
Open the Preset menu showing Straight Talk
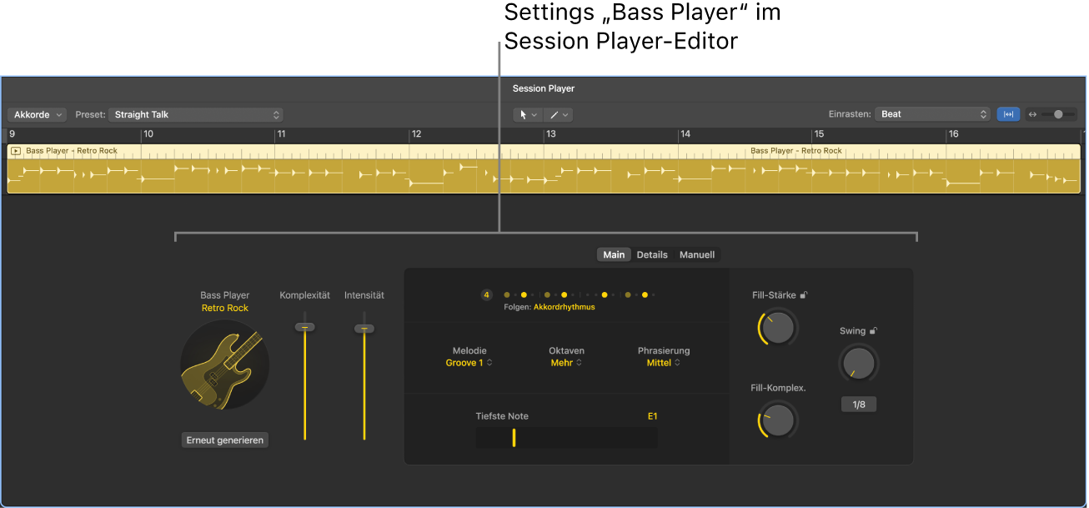[x=196, y=114]
